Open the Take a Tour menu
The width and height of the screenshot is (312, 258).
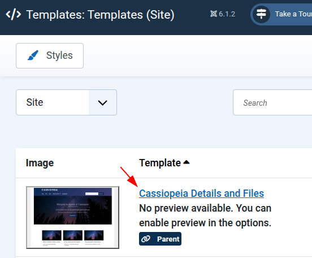click(x=281, y=14)
